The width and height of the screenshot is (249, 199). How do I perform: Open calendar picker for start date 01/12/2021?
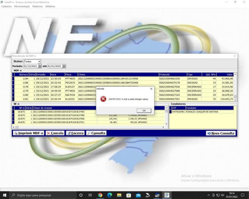click(x=40, y=66)
